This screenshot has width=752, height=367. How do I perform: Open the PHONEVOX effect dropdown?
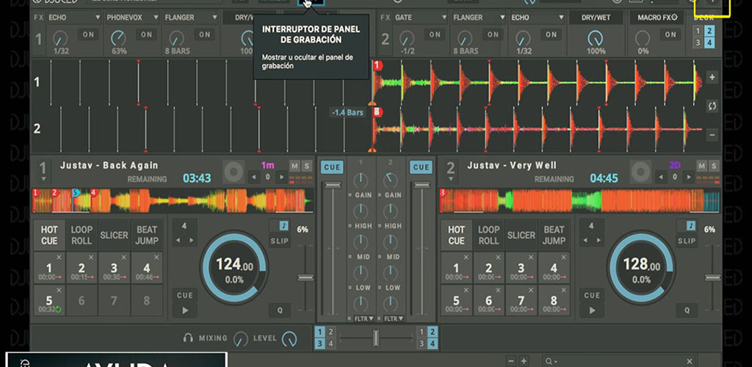click(156, 17)
